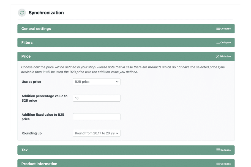Click the Price section header title
The height and width of the screenshot is (167, 251).
tap(26, 56)
